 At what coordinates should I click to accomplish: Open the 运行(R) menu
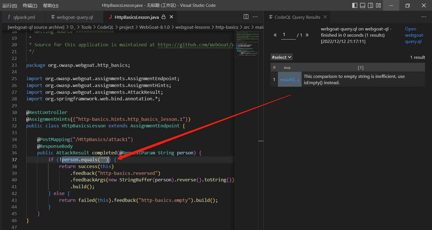point(10,5)
